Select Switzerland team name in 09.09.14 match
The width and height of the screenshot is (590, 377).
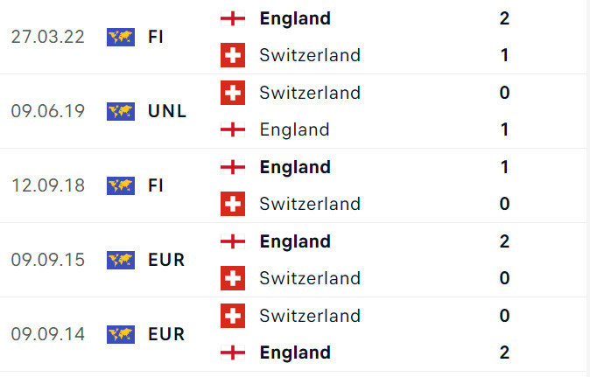(x=310, y=315)
